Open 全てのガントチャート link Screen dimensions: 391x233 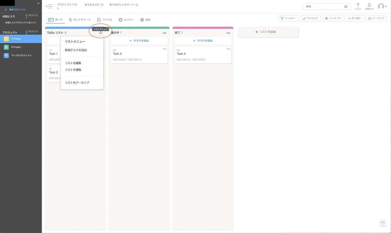point(122,5)
